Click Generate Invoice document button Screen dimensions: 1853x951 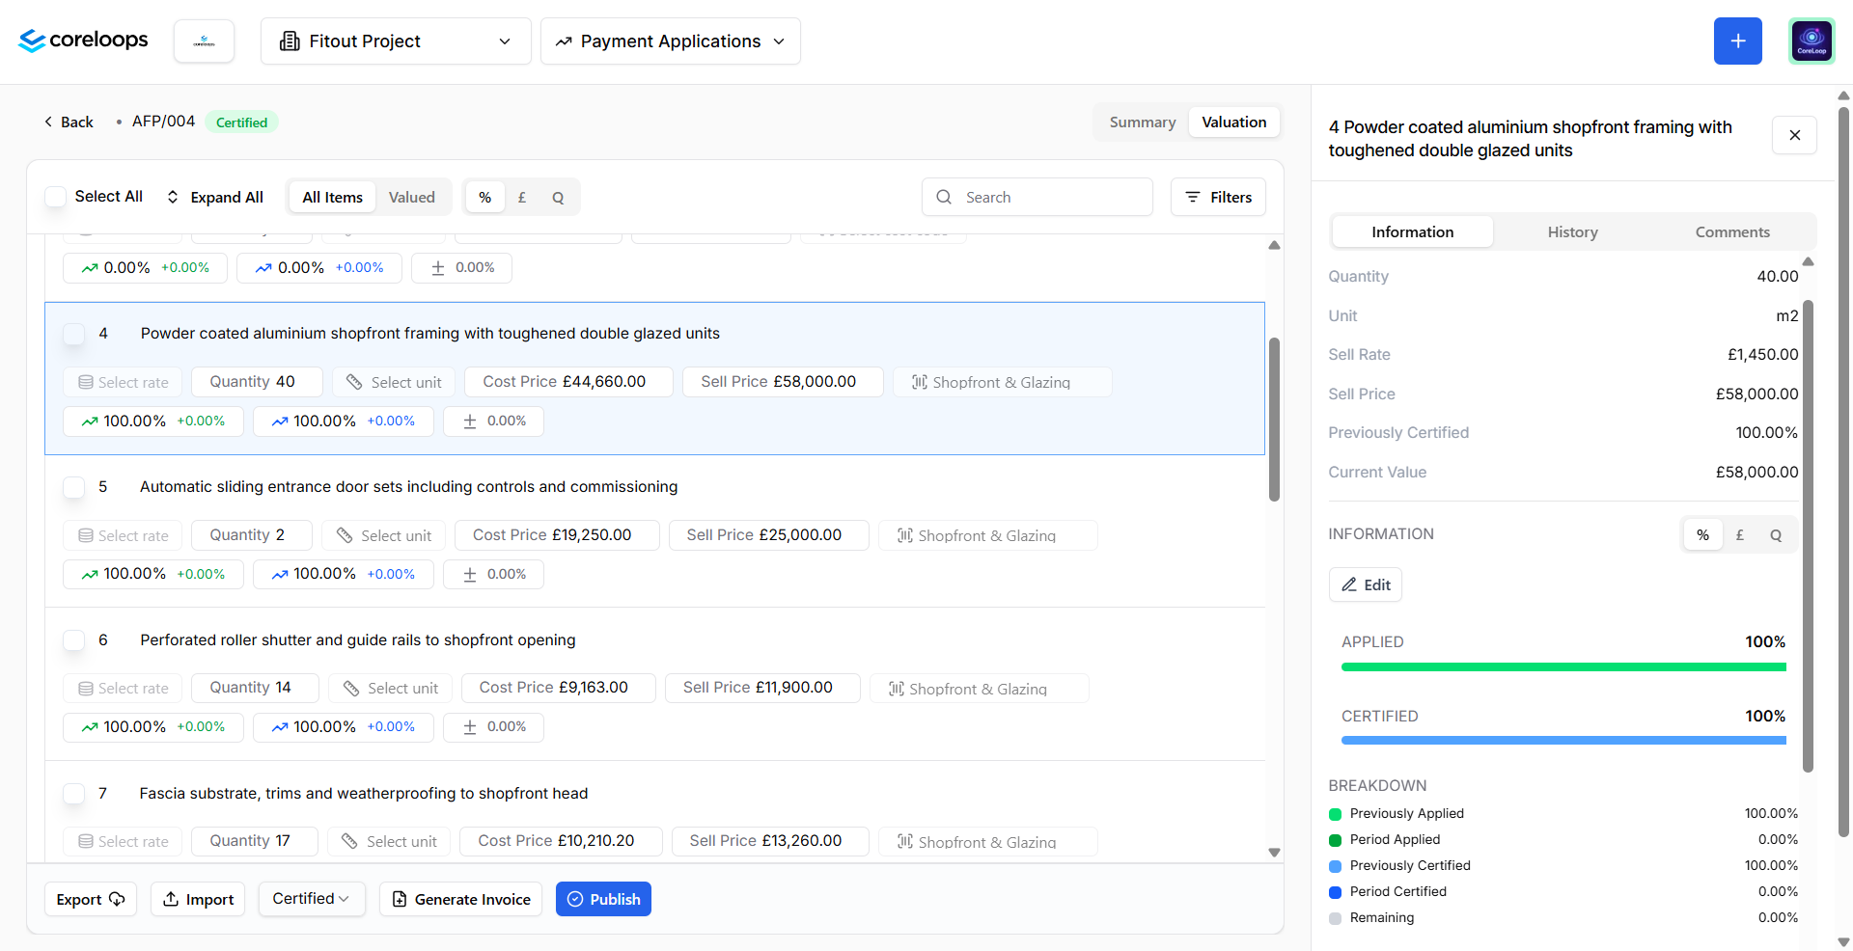pos(460,899)
